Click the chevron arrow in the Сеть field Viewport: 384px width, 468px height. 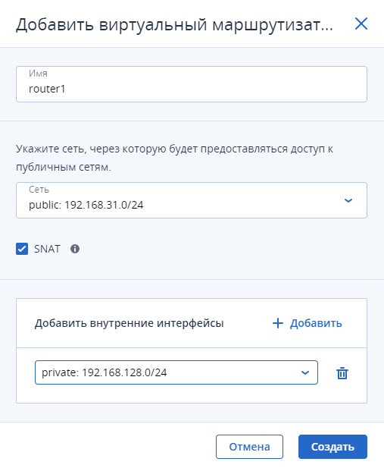point(348,200)
